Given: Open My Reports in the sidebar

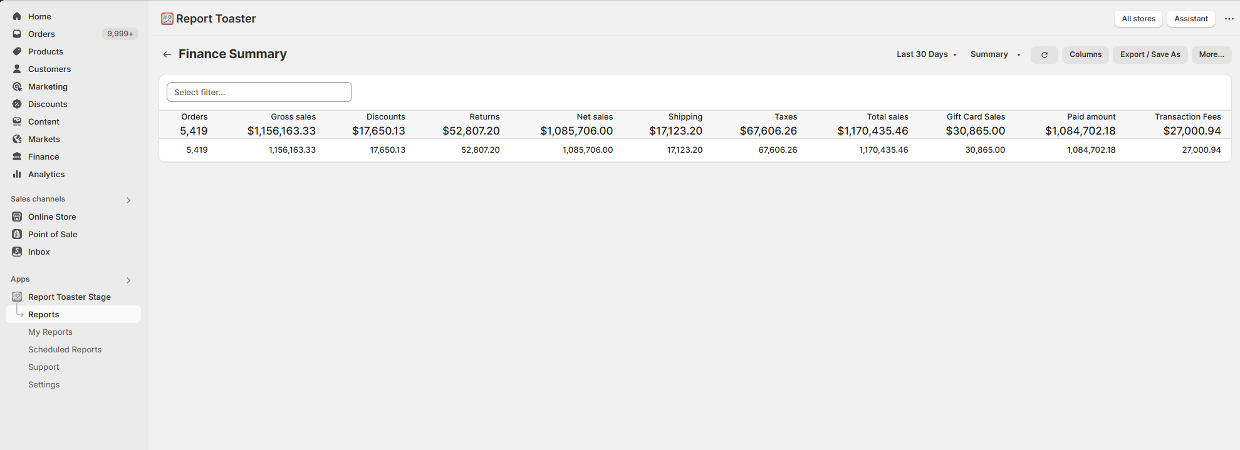Looking at the screenshot, I should tap(50, 332).
